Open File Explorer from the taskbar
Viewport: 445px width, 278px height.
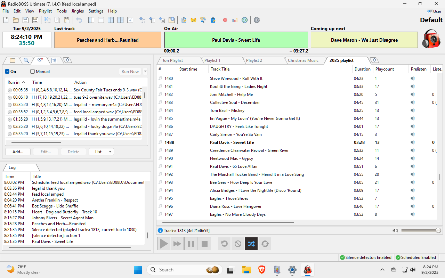click(x=246, y=270)
